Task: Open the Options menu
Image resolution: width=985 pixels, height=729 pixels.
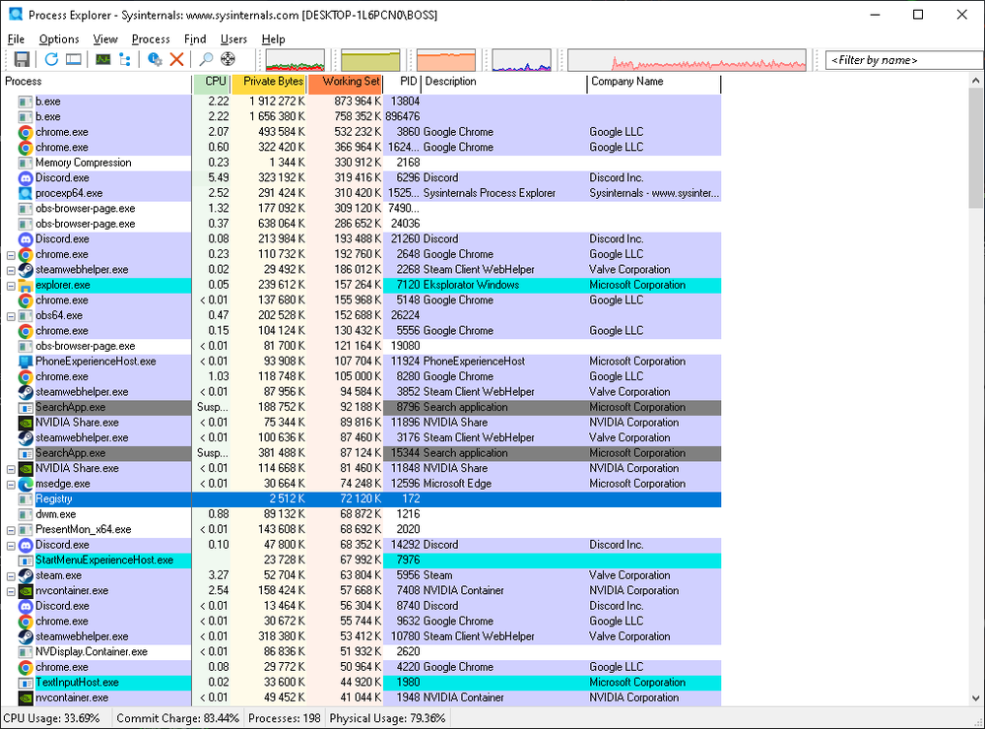Action: coord(59,39)
